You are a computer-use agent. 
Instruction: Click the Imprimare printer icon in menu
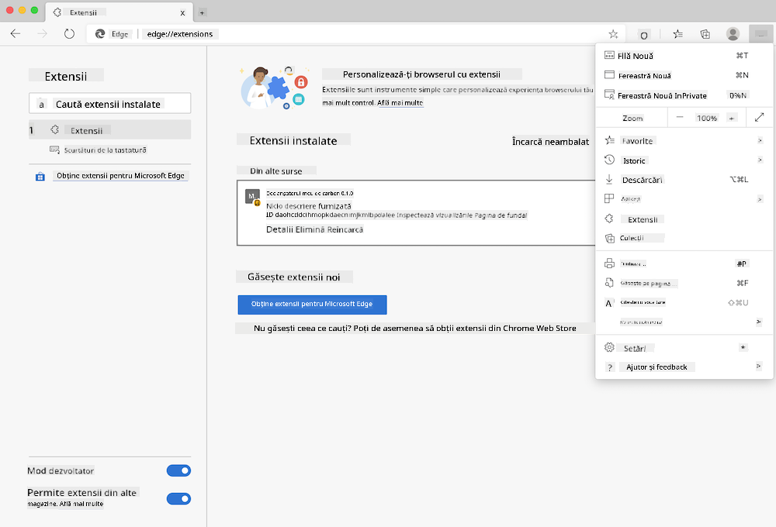pos(609,263)
